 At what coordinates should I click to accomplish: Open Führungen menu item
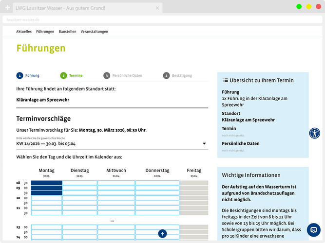[45, 32]
